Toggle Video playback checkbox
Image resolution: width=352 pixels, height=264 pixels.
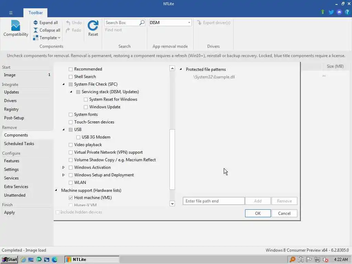71,145
